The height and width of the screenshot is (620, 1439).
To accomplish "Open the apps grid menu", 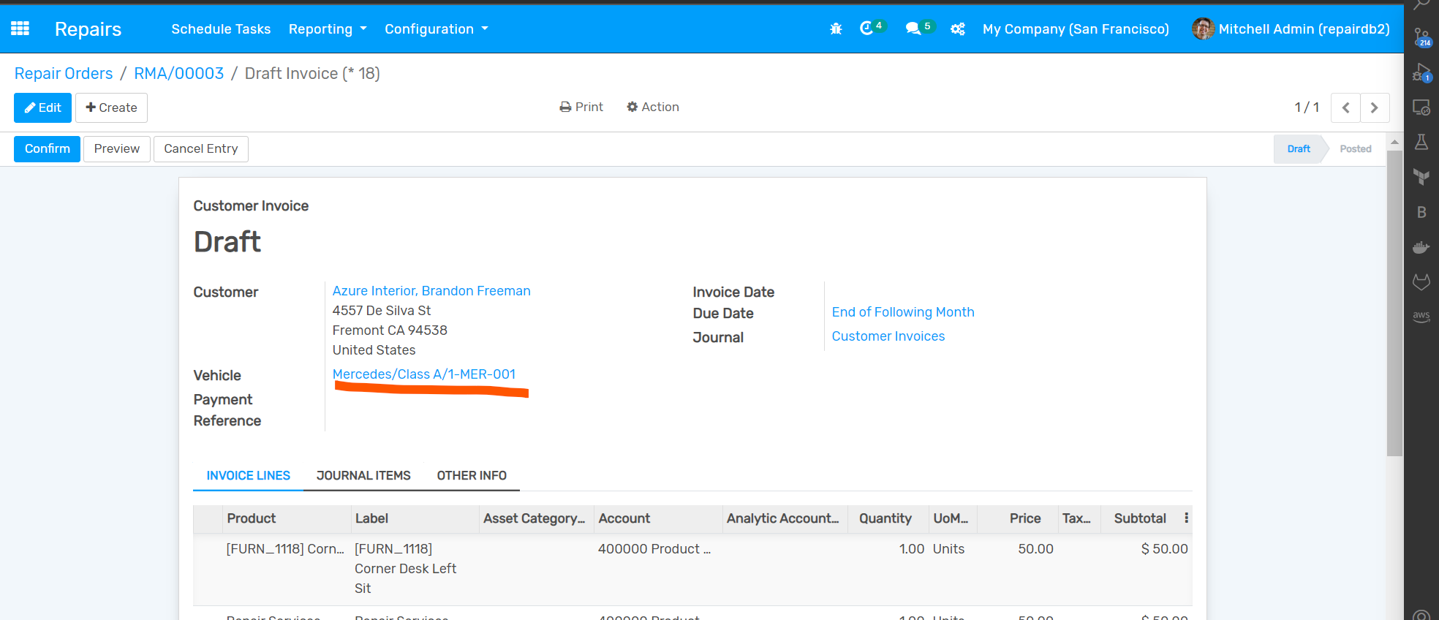I will (x=20, y=29).
